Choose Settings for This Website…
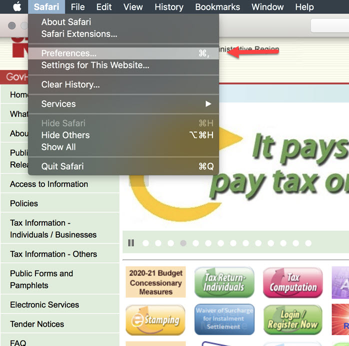The image size is (349, 346). pyautogui.click(x=123, y=65)
